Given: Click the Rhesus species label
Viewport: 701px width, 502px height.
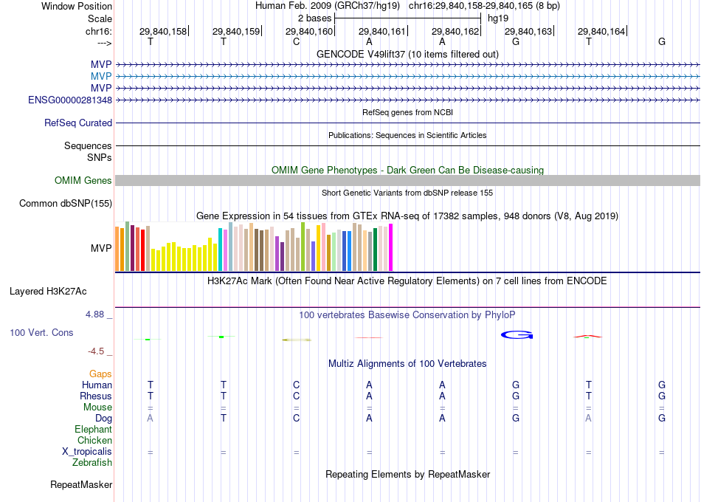Looking at the screenshot, I should tap(96, 396).
